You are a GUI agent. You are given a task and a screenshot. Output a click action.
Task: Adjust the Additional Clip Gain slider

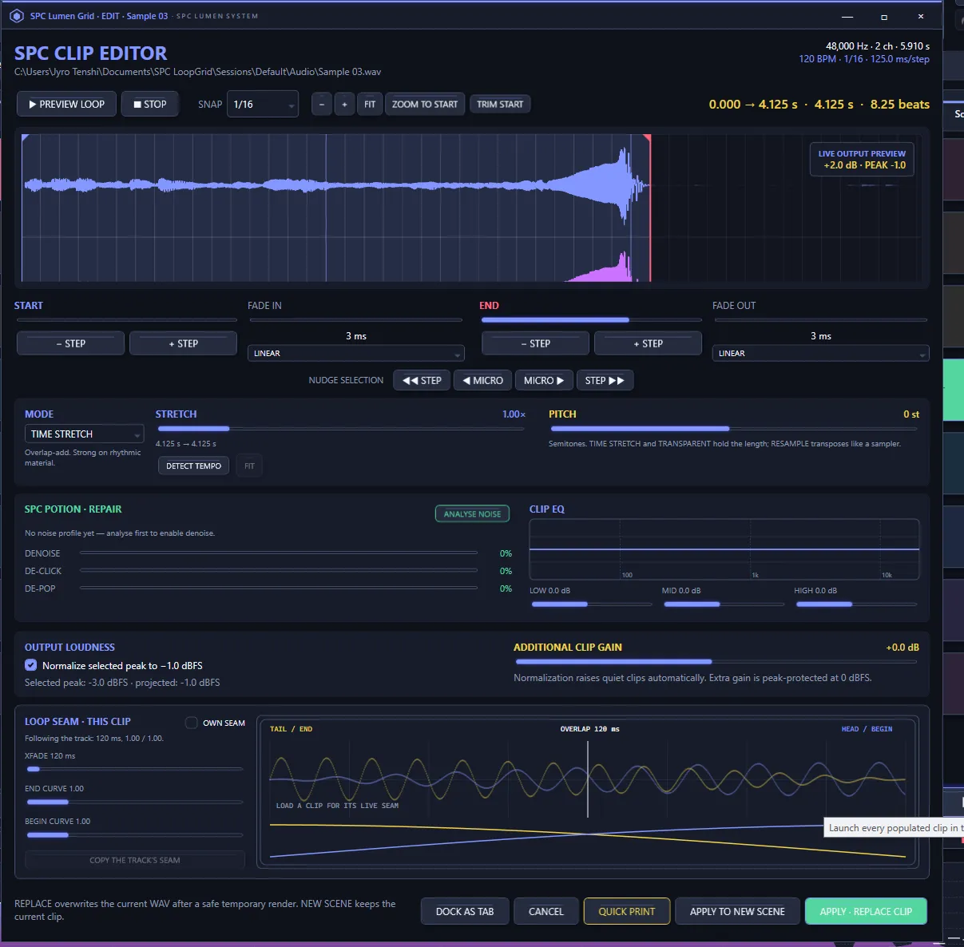pos(716,662)
